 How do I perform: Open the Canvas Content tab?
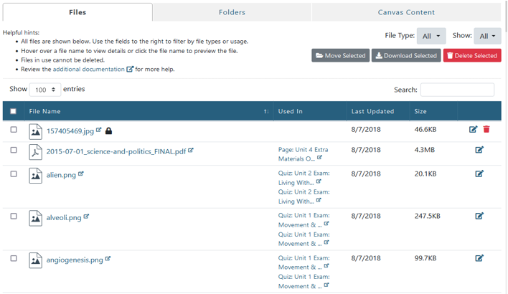[x=406, y=12]
